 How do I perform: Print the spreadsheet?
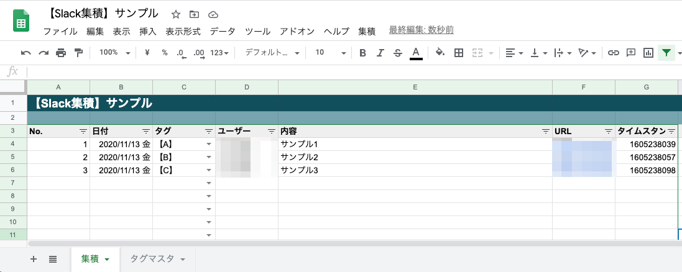point(61,53)
